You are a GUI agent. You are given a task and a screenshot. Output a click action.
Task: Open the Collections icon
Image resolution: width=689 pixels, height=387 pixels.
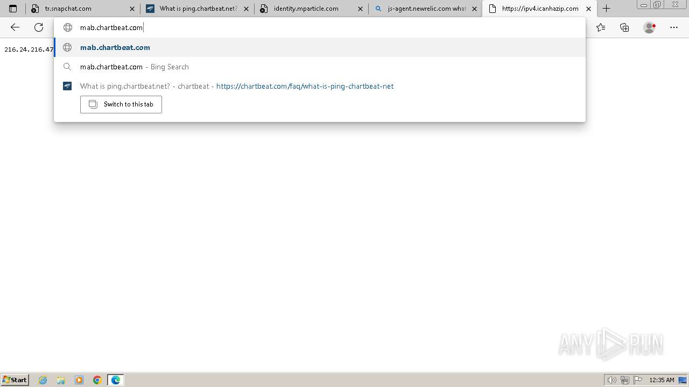(x=624, y=27)
